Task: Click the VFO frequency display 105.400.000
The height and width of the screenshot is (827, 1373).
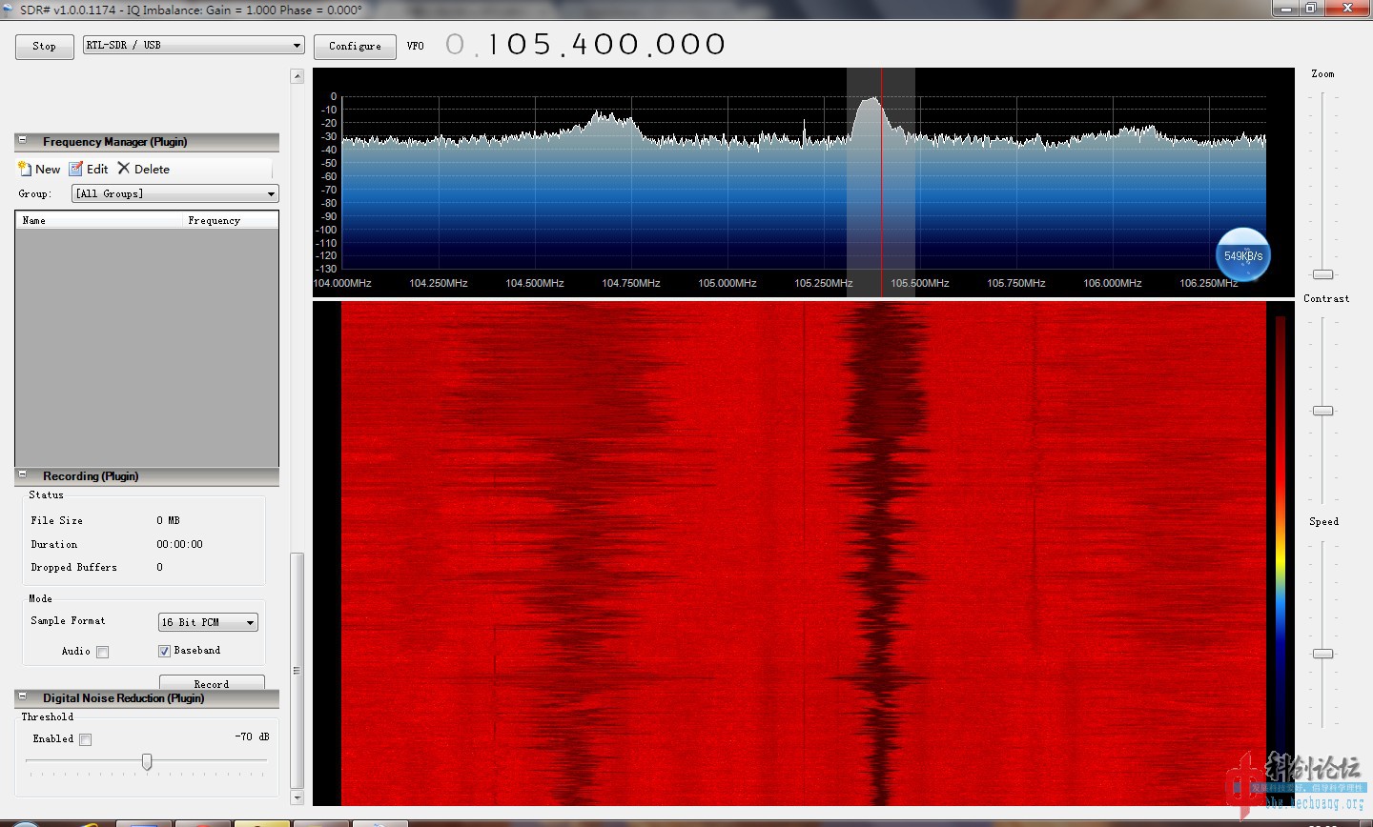Action: tap(585, 45)
